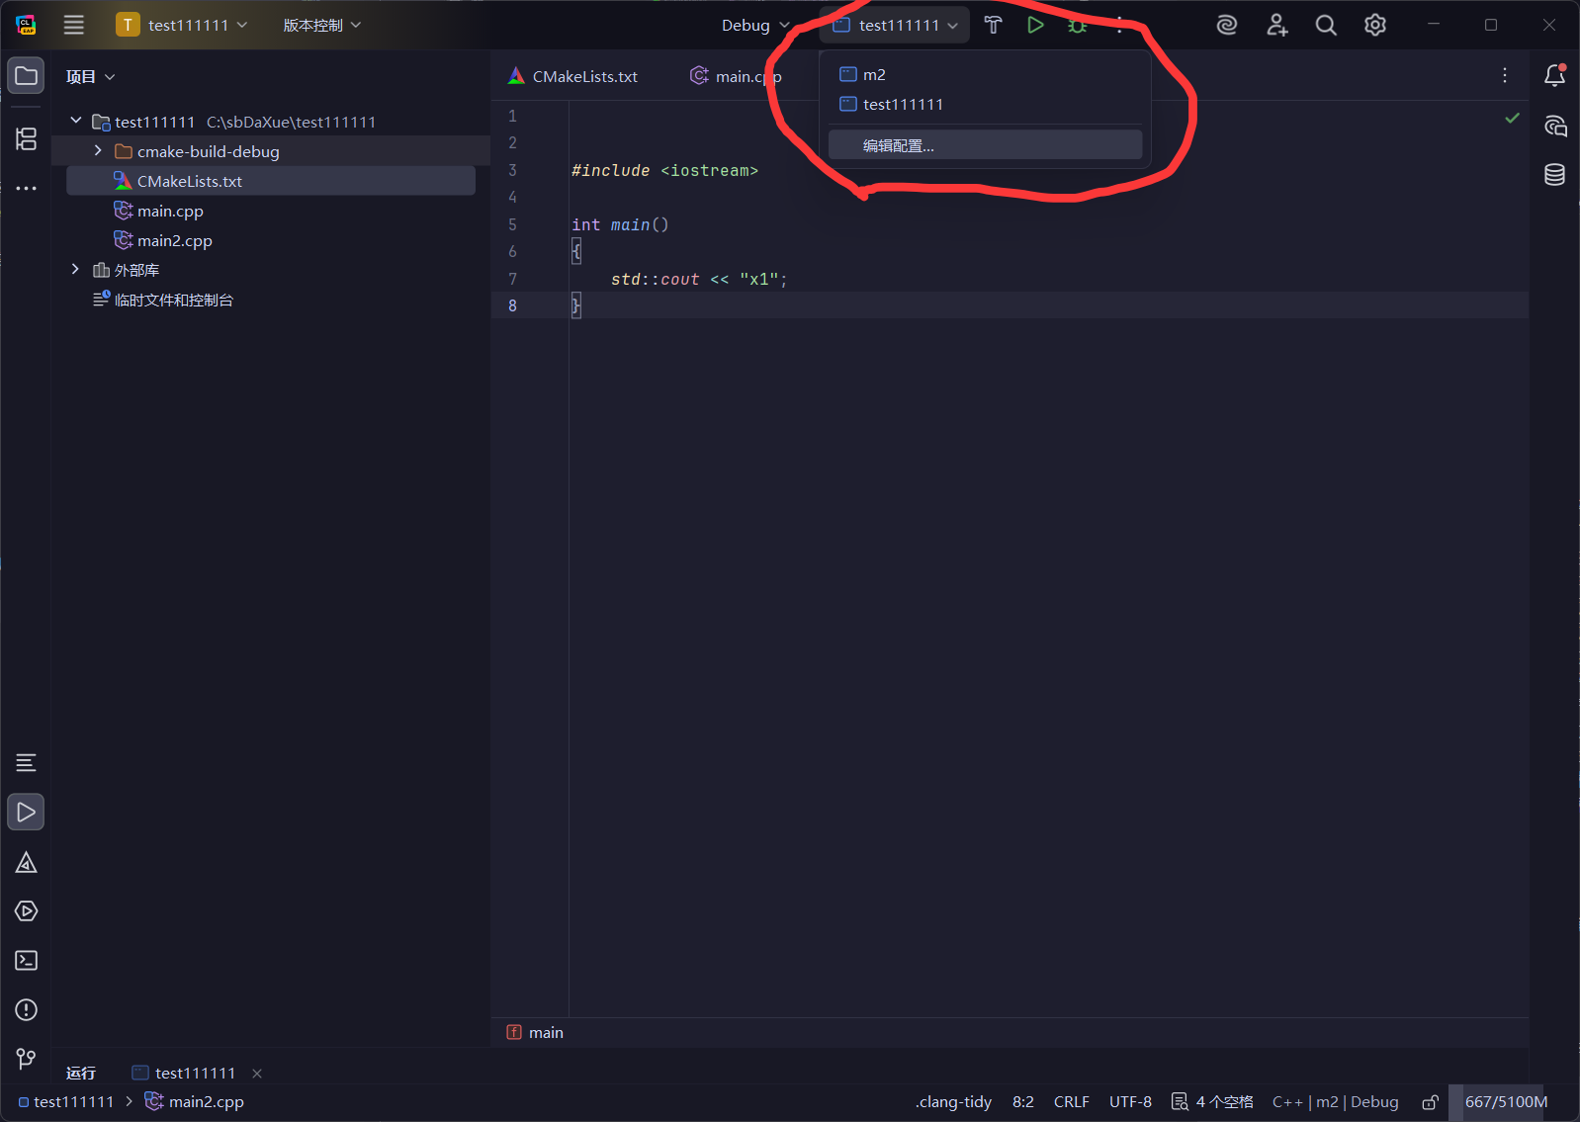Open the Debug build profile dropdown

pos(754,26)
